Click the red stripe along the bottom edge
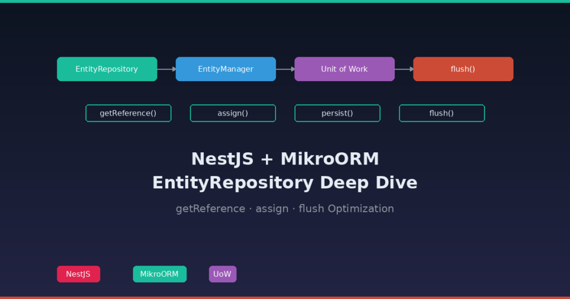 click(285, 297)
